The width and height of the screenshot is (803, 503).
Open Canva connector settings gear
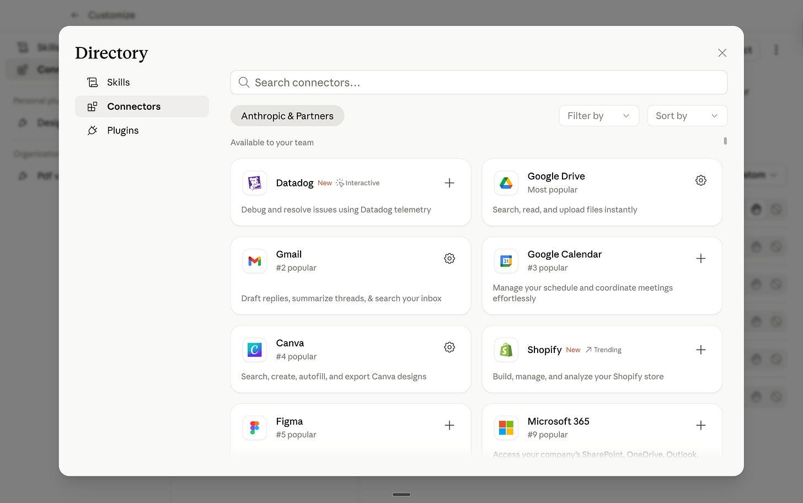(x=449, y=347)
